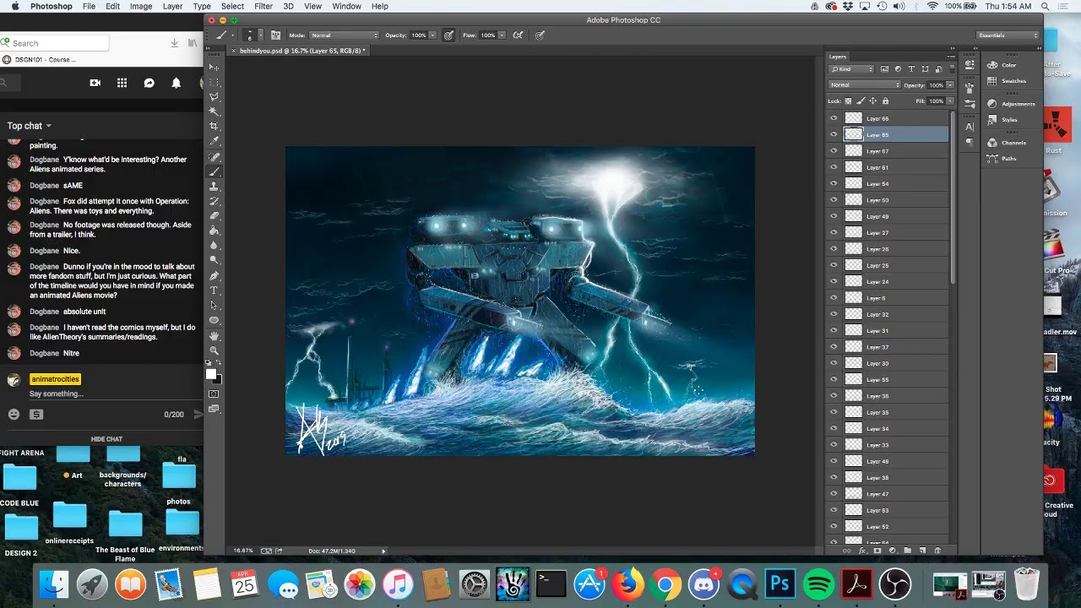Screen dimensions: 1081x608
Task: Open the Filter menu
Action: coord(263,6)
